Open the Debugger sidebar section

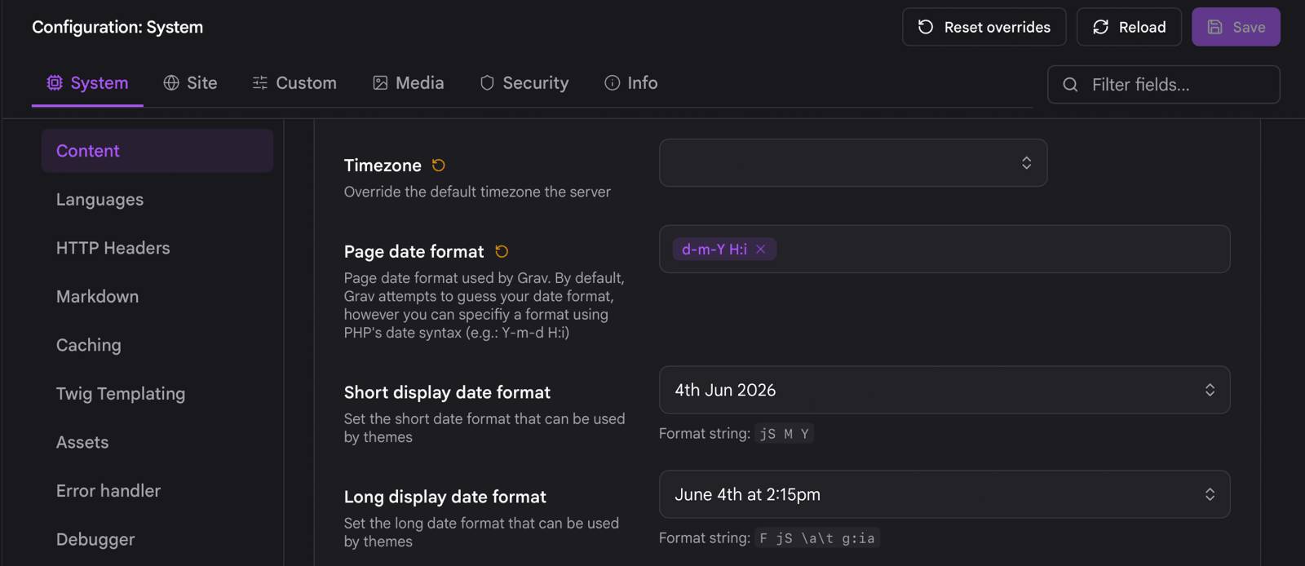(157, 539)
